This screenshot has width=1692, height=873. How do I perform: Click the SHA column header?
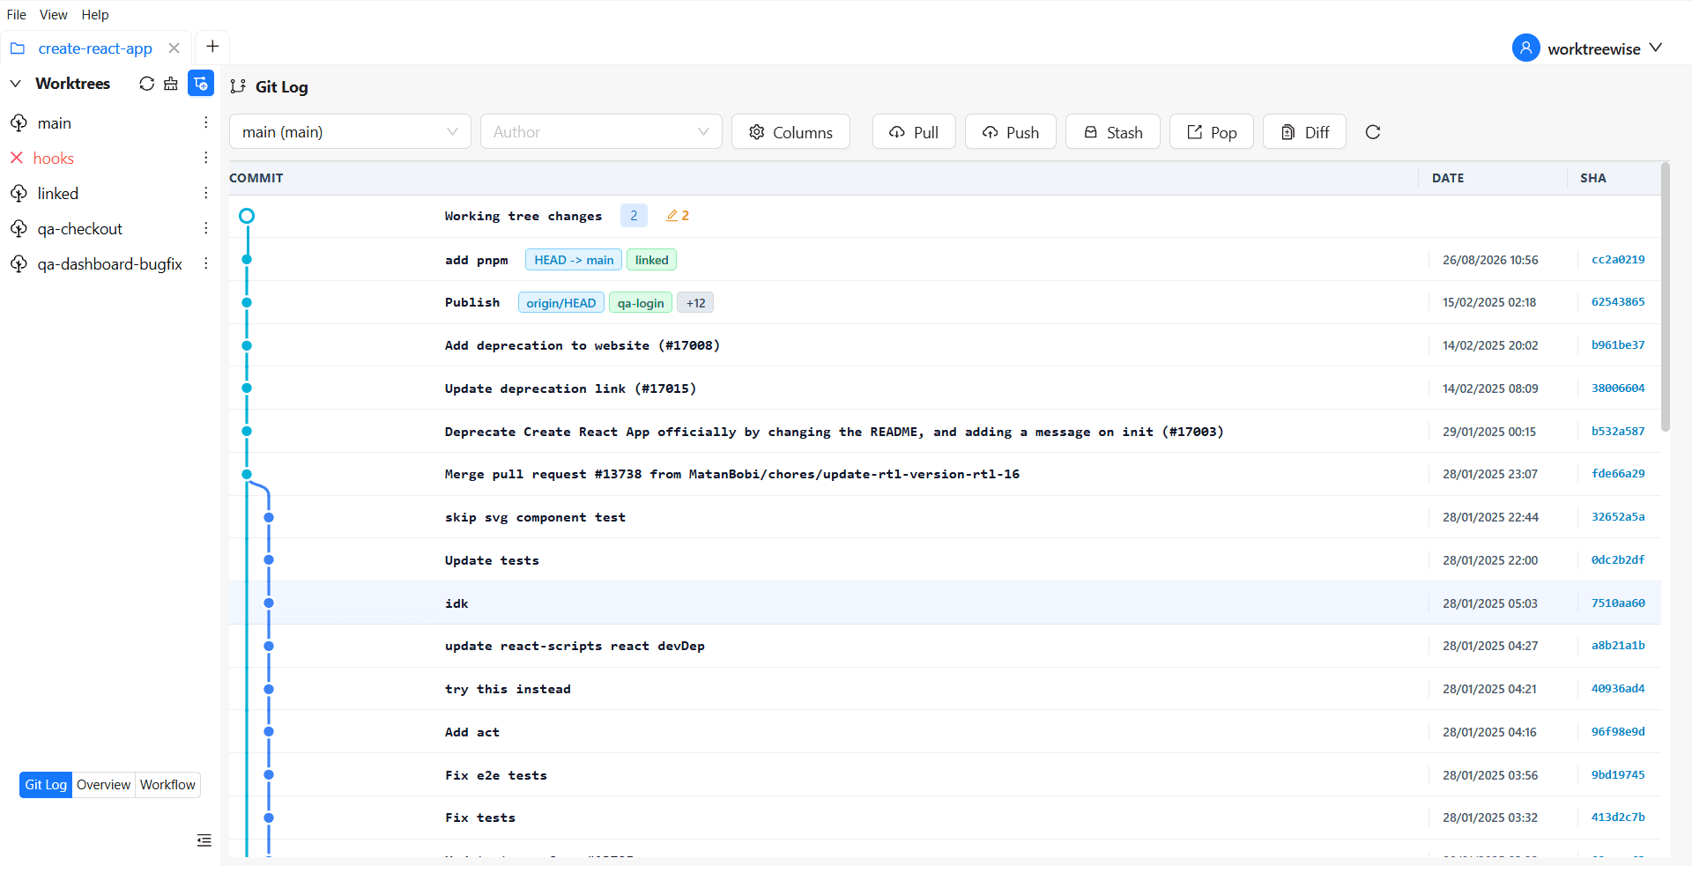1593,178
